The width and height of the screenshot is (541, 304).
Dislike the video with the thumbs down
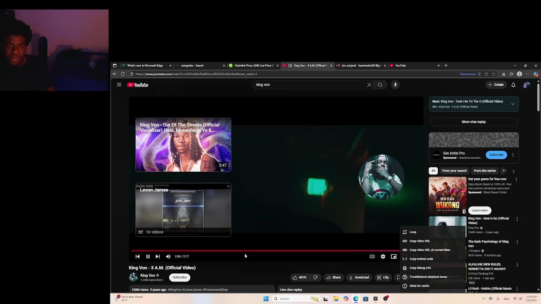(315, 277)
